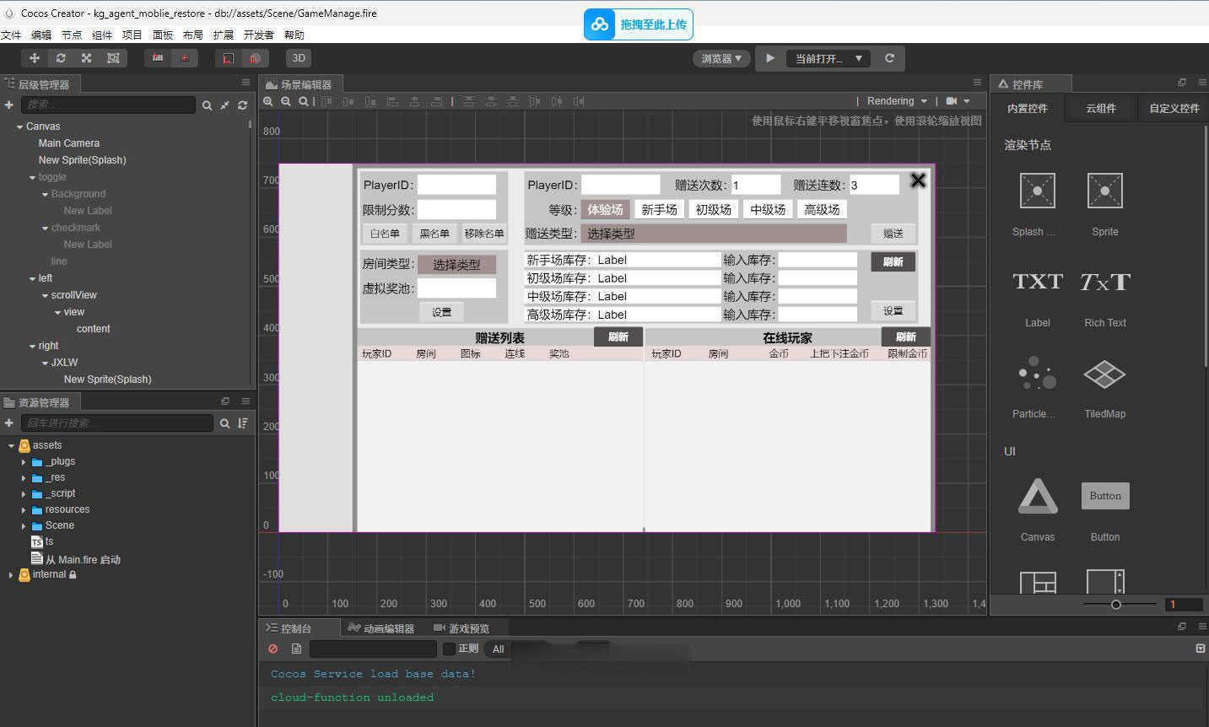1209x727 pixels.
Task: Select the scale transform tool
Action: tap(86, 58)
